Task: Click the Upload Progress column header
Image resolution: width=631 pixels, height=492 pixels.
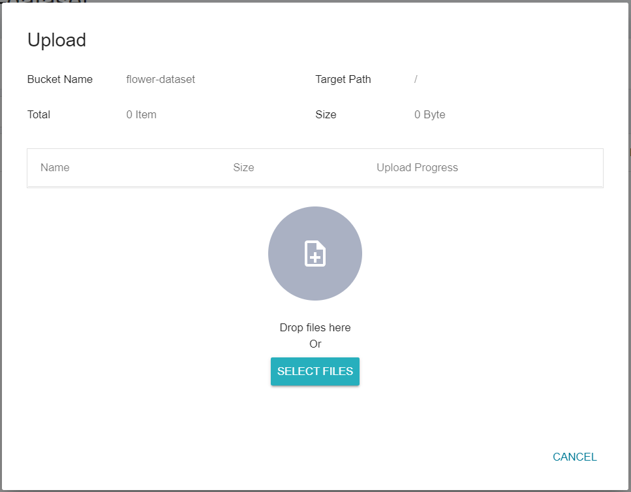Action: click(417, 168)
